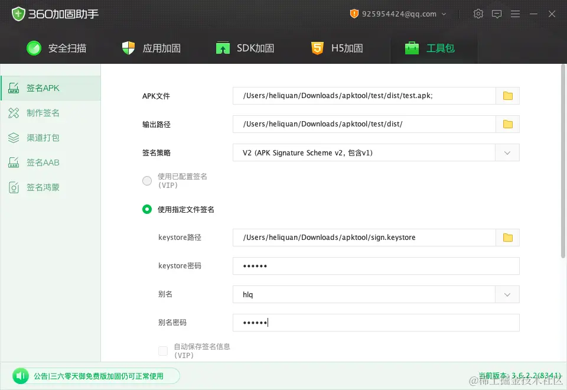Click the 签名鸿蒙 sidebar icon
Image resolution: width=567 pixels, height=390 pixels.
[14, 187]
